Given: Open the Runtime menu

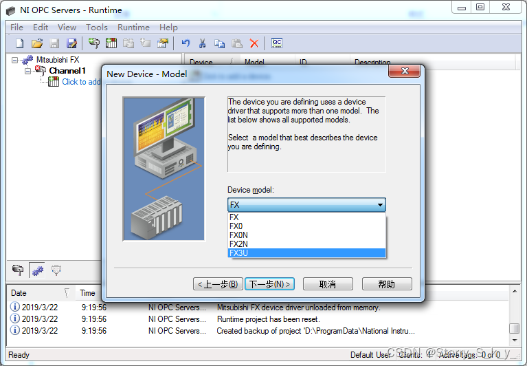Looking at the screenshot, I should pyautogui.click(x=133, y=28).
